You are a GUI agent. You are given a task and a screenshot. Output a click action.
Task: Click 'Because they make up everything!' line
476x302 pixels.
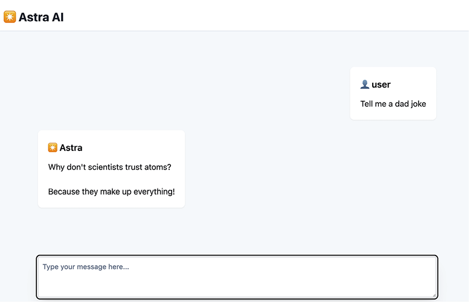coord(111,192)
